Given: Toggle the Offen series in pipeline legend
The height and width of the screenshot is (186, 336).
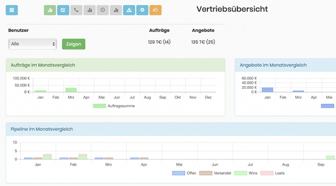Looking at the screenshot, I should coord(179,173).
